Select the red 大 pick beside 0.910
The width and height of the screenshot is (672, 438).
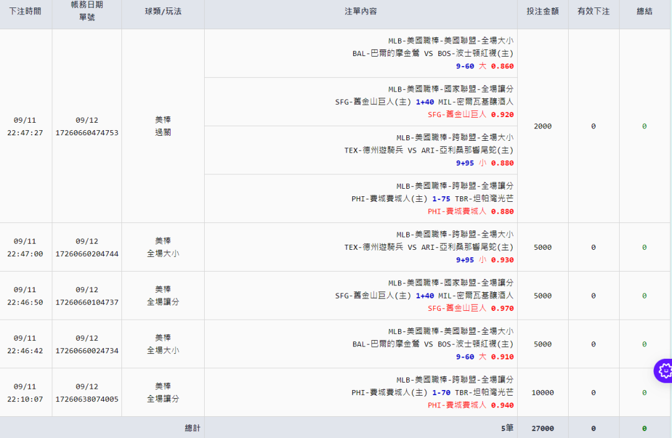pyautogui.click(x=483, y=357)
